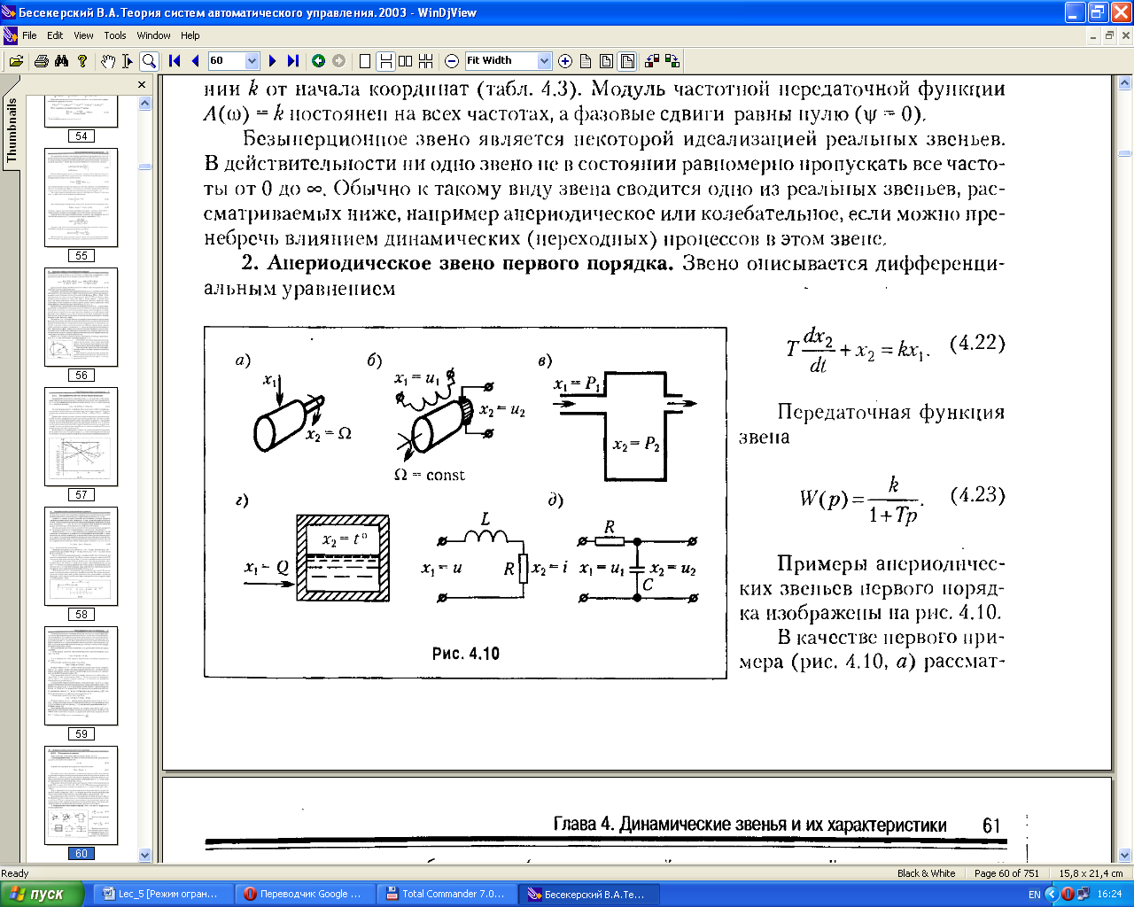Click '15,8 x 21,4 cm' page size text
Viewport: 1134px width, 907px height.
[x=1091, y=873]
